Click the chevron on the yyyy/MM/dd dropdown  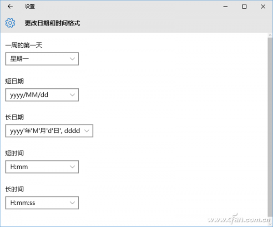pyautogui.click(x=72, y=95)
